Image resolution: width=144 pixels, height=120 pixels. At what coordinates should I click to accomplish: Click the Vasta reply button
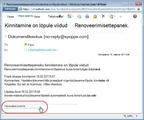[x=10, y=16]
